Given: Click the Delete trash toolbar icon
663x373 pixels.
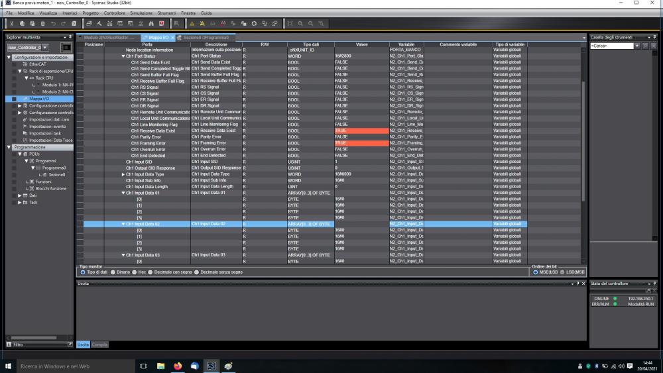Looking at the screenshot, I should pos(42,24).
